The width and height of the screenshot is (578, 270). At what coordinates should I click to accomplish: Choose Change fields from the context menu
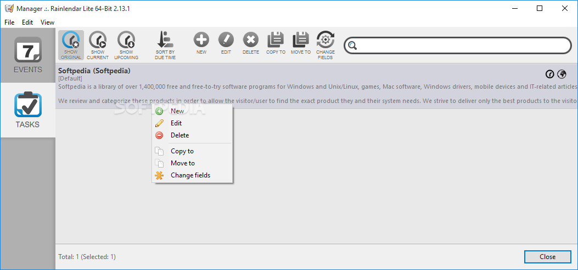(192, 175)
